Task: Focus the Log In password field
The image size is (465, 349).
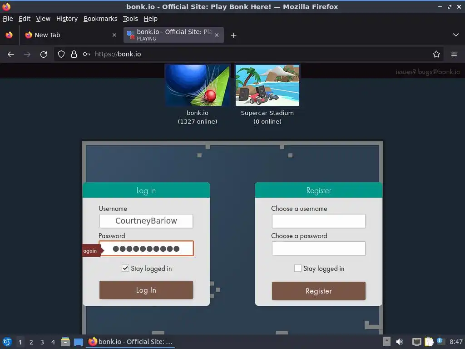Action: [x=146, y=249]
